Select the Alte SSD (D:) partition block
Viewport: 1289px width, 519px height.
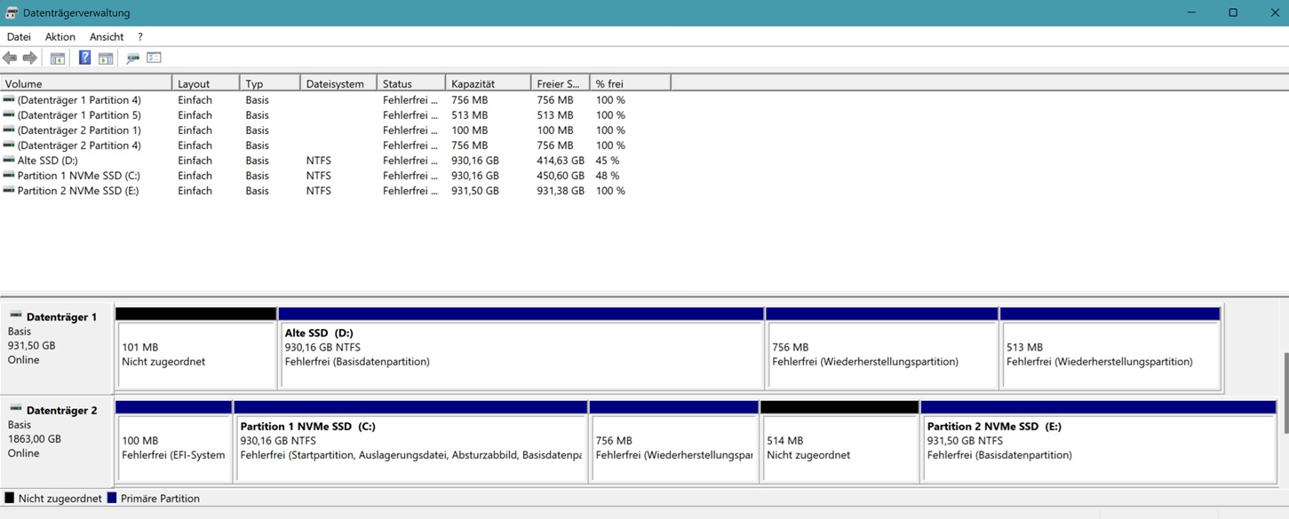521,348
